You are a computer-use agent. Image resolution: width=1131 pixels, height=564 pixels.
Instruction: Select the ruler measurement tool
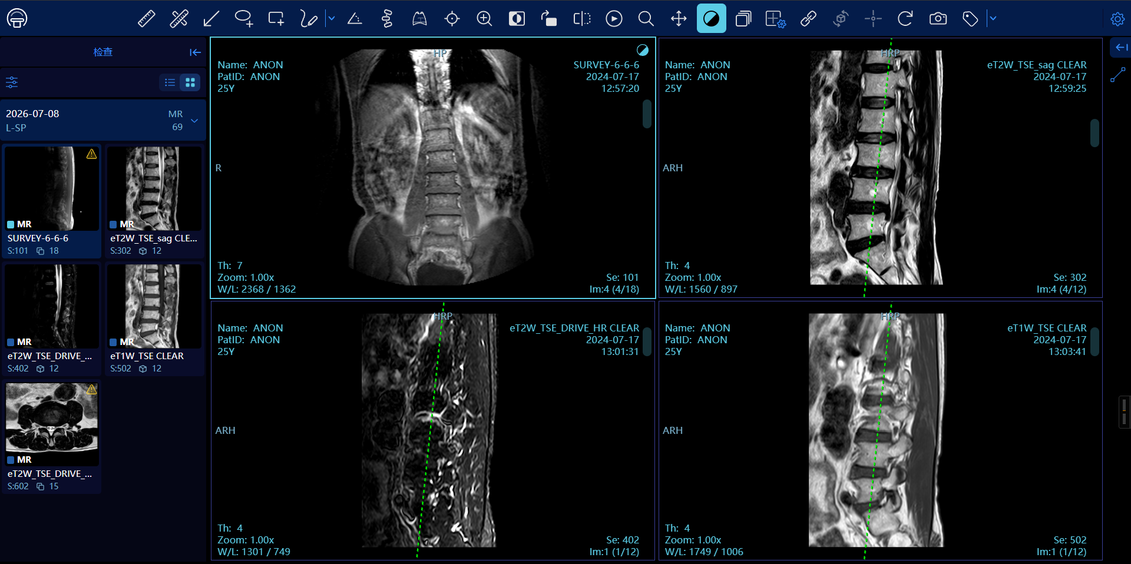146,19
